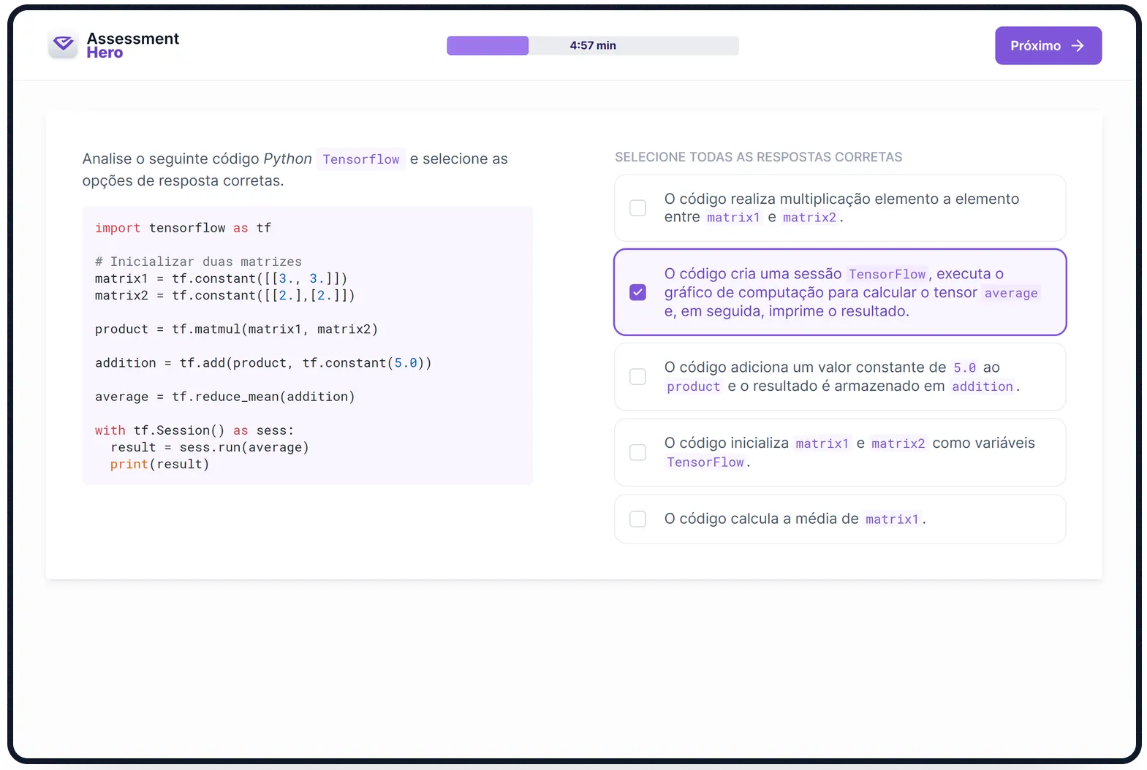Click the 'SELECIONE TODAS AS RESPOSTAS CORRETAS' heading
Viewport: 1147px width, 770px height.
pos(758,157)
